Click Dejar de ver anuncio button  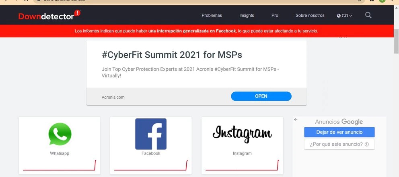339,132
